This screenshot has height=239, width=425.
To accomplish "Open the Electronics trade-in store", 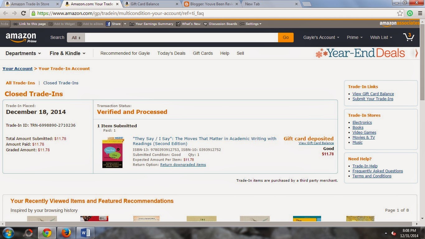I will pyautogui.click(x=362, y=122).
